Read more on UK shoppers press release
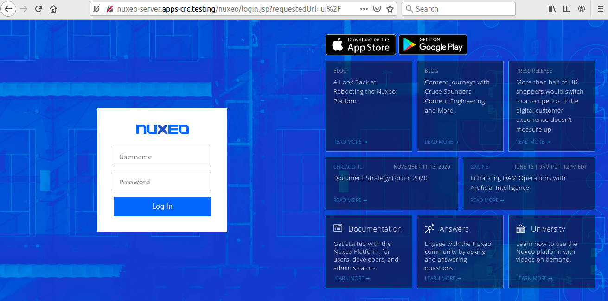This screenshot has height=301, width=608. tap(533, 142)
